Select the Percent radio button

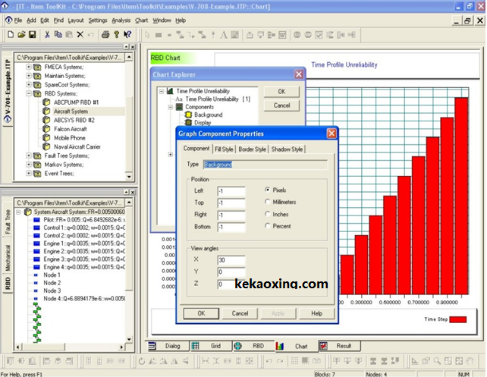(269, 226)
